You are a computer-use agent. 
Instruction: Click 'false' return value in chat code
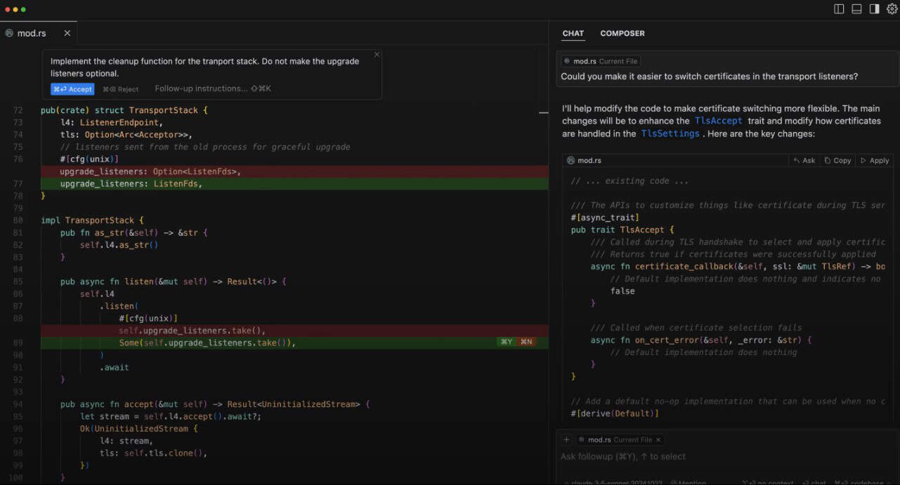[622, 291]
